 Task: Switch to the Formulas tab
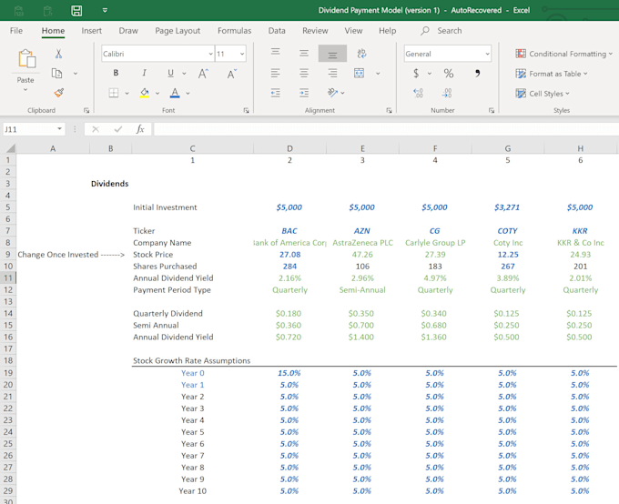234,31
